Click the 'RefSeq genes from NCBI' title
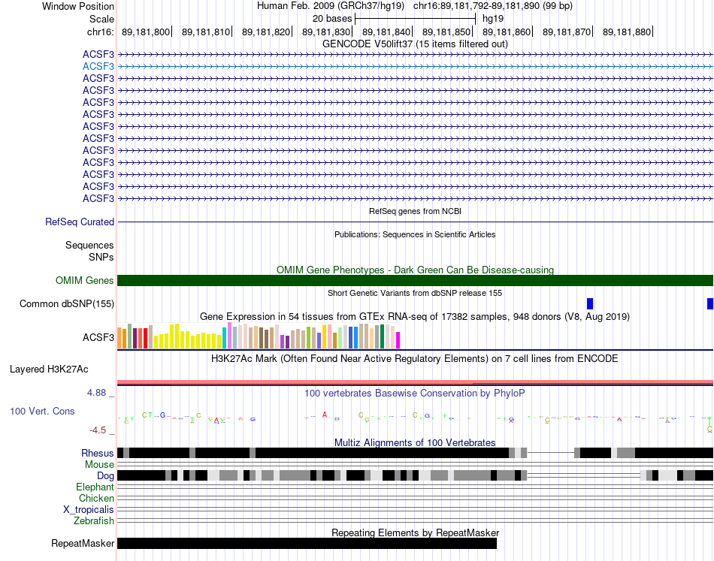714x561 pixels. tap(415, 211)
